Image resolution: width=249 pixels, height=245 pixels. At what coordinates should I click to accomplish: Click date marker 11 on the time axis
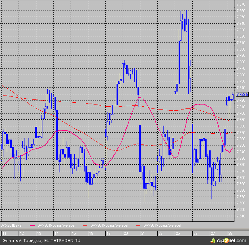[4, 233]
